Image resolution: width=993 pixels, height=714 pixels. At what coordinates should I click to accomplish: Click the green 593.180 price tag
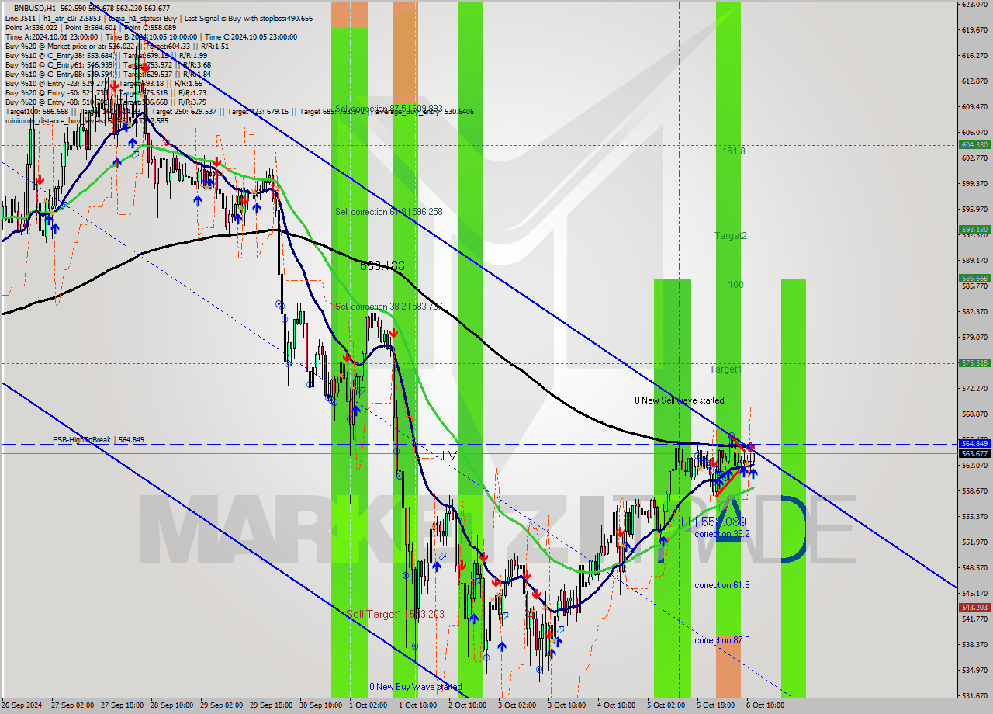pyautogui.click(x=974, y=230)
